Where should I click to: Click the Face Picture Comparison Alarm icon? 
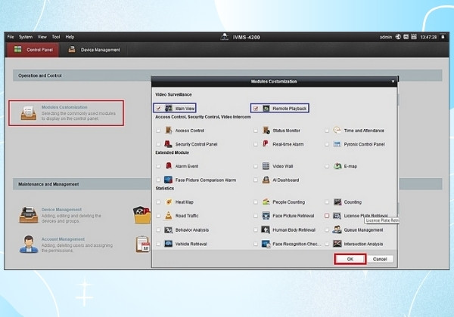(168, 180)
